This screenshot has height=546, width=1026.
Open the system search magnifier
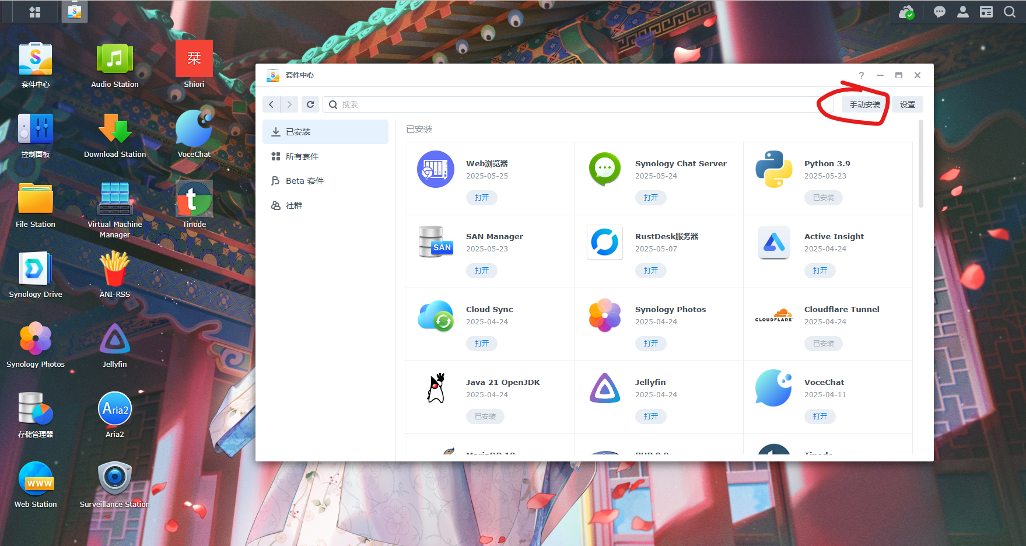click(1010, 12)
